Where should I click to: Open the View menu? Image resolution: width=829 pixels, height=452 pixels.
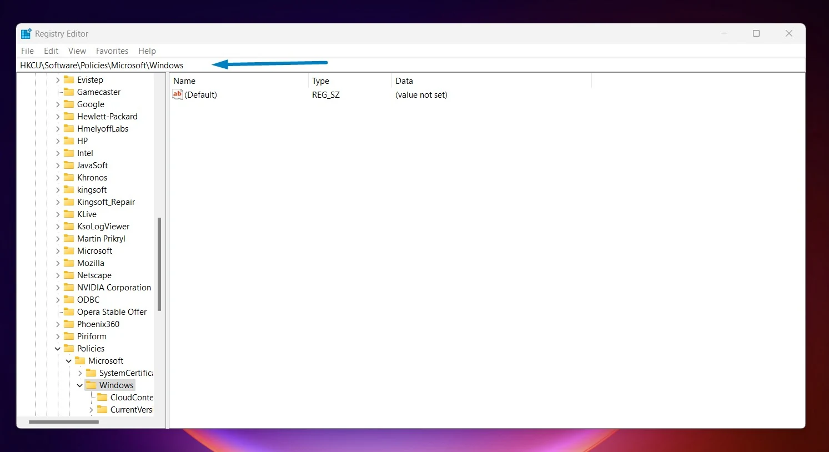(77, 51)
